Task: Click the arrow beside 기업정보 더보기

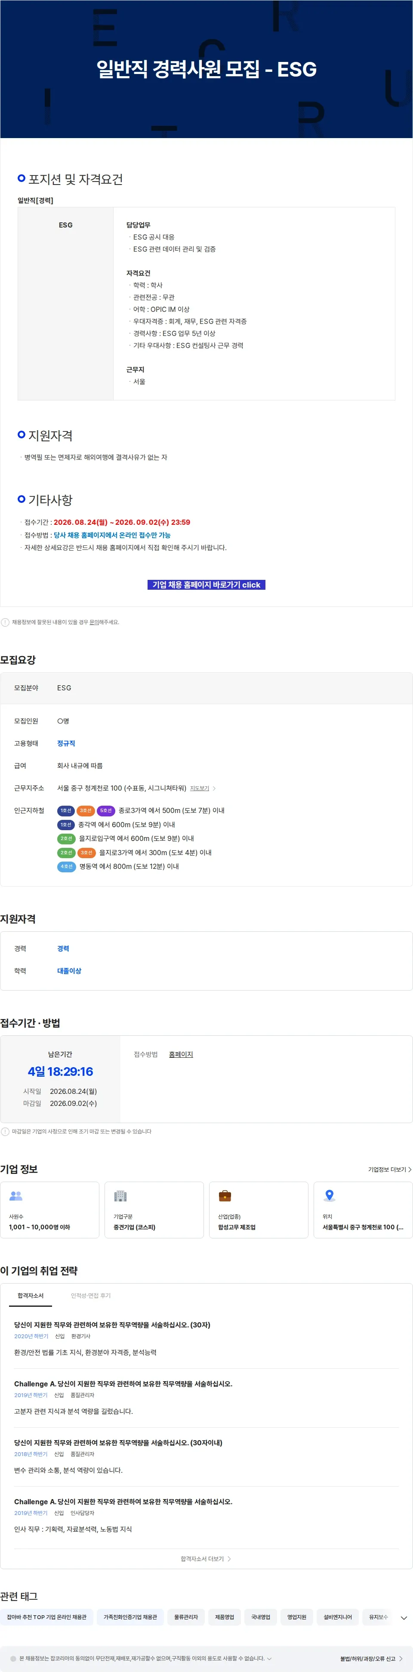Action: (x=410, y=1169)
